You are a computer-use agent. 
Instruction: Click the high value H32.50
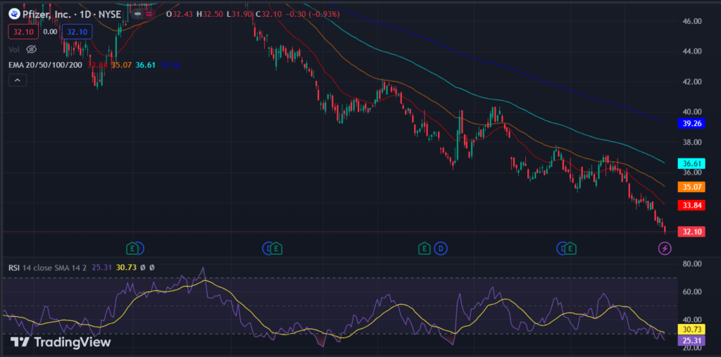pyautogui.click(x=210, y=14)
